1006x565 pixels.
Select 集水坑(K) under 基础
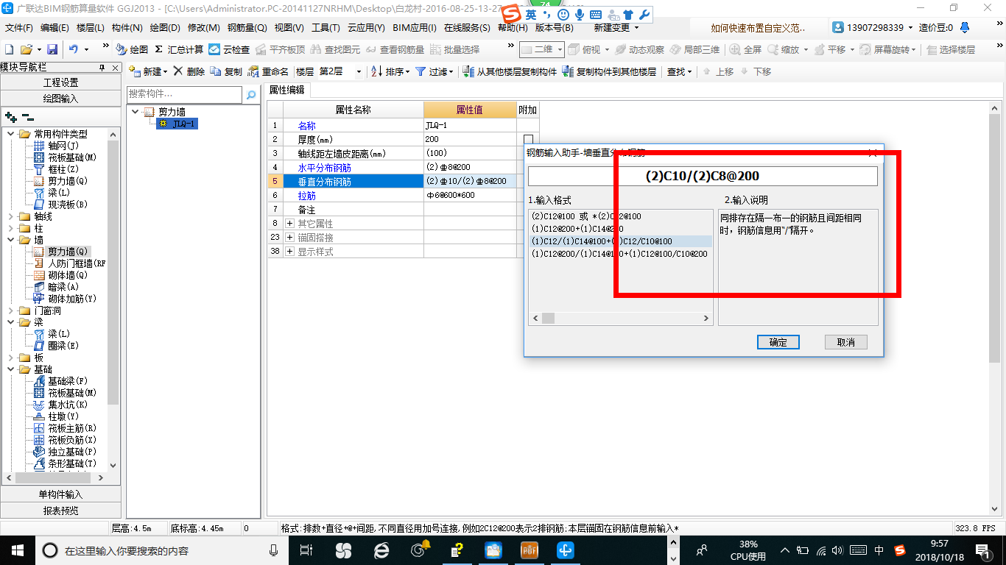coord(61,405)
